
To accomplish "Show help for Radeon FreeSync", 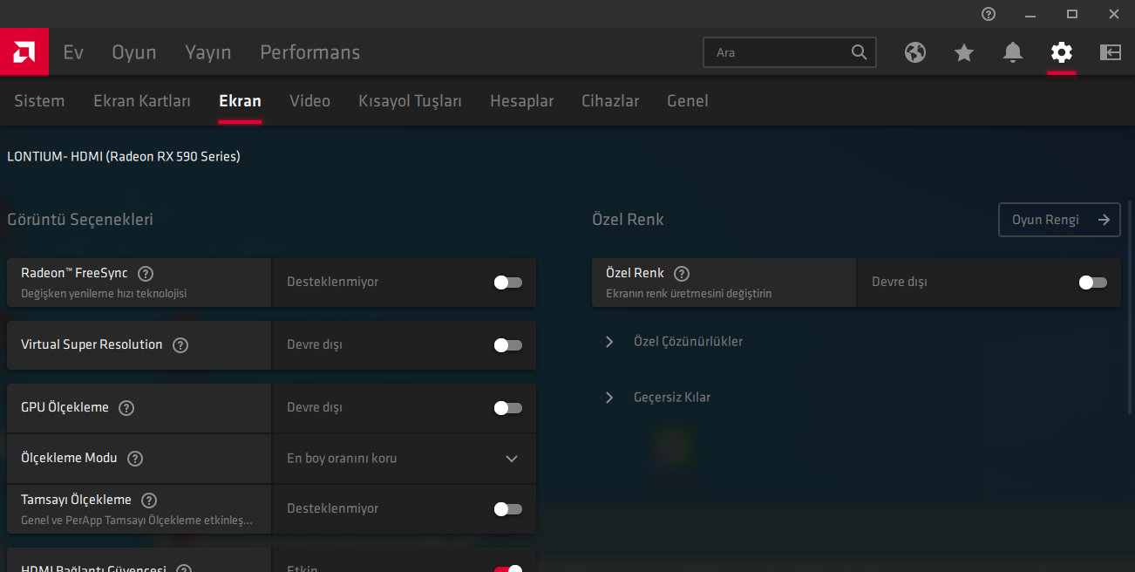I will 146,273.
